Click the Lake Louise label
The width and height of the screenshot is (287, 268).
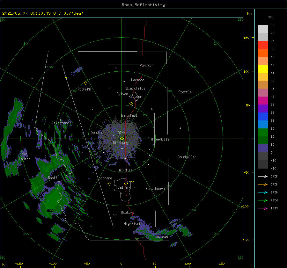[25, 156]
